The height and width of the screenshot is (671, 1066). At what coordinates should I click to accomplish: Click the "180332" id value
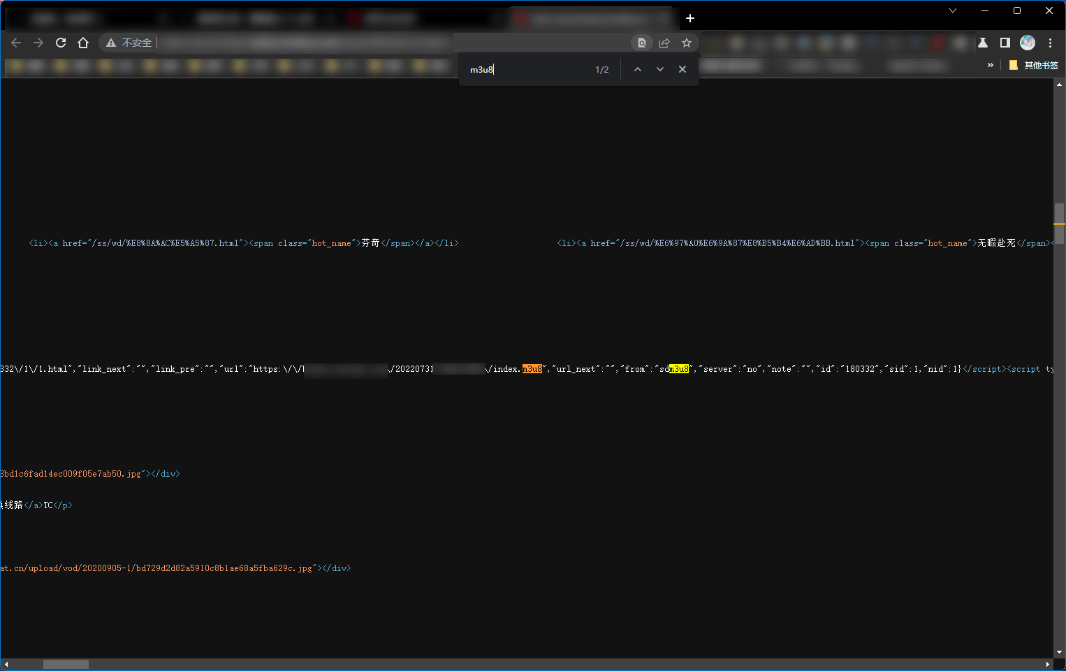[859, 369]
